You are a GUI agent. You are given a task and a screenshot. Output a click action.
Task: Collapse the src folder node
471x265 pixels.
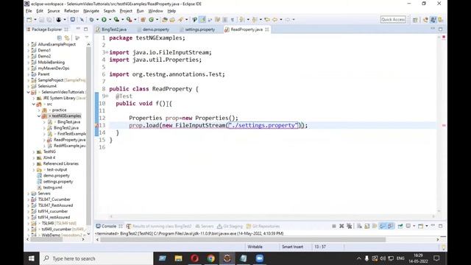pos(34,104)
